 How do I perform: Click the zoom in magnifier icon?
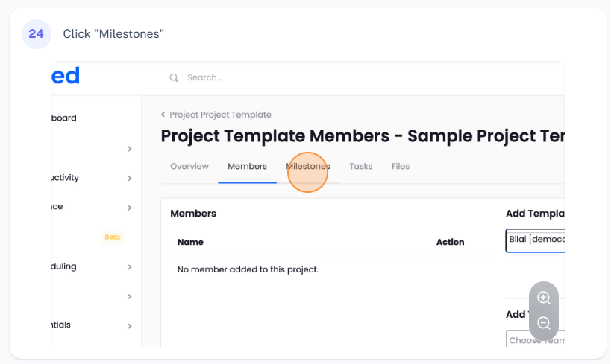544,298
